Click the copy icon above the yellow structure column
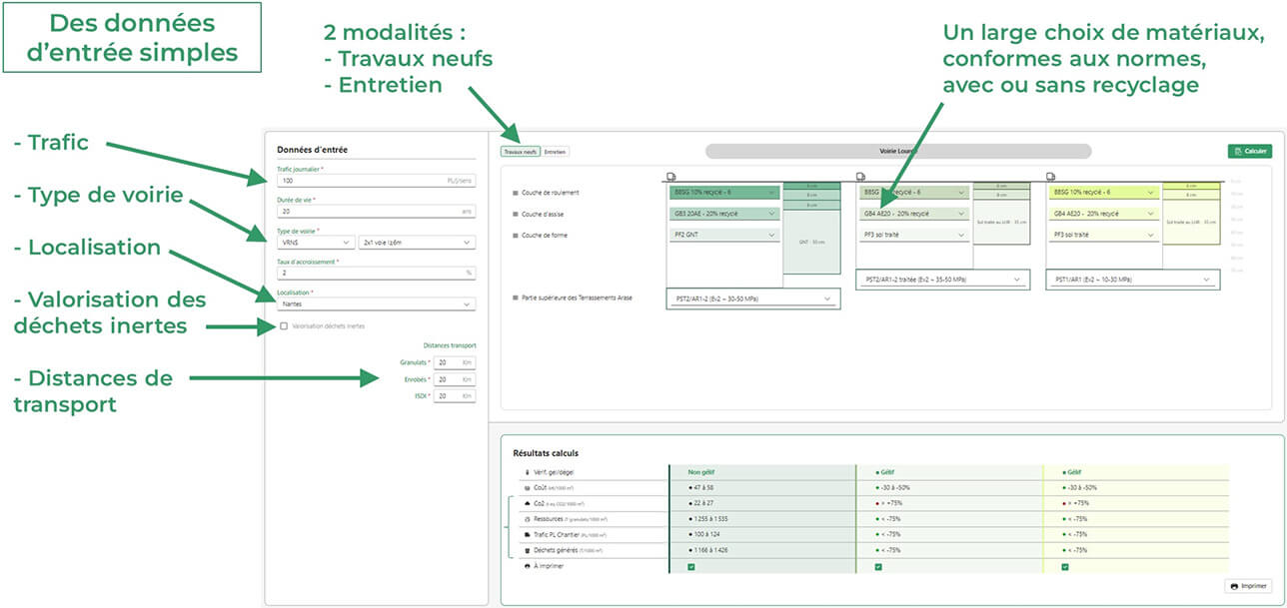The width and height of the screenshot is (1287, 608). pyautogui.click(x=1051, y=177)
